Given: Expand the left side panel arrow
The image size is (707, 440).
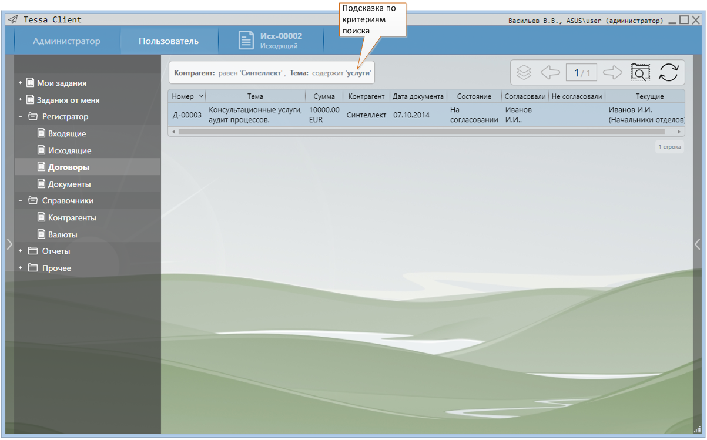Looking at the screenshot, I should 9,244.
